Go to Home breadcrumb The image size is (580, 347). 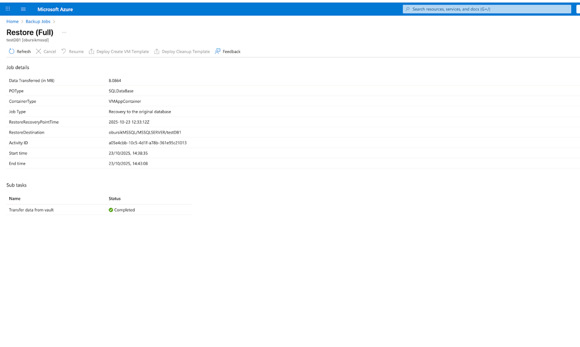(12, 22)
